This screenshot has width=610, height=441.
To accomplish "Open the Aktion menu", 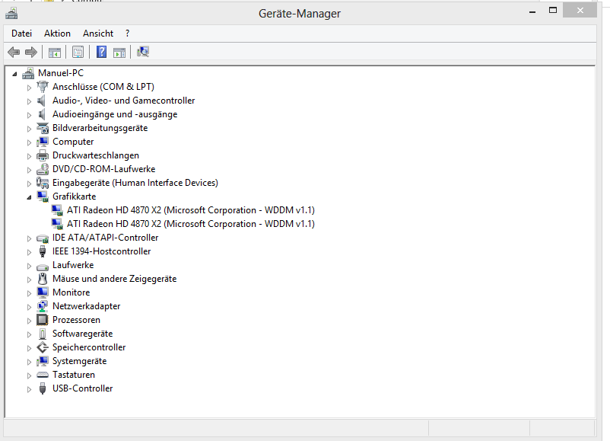I will pyautogui.click(x=57, y=34).
